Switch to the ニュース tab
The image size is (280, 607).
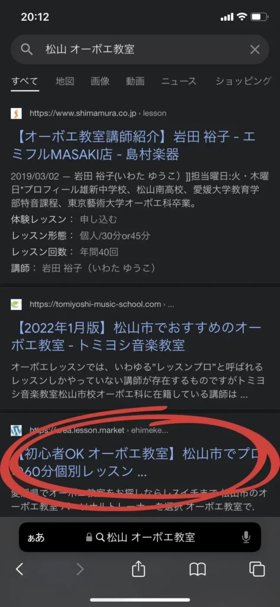179,81
